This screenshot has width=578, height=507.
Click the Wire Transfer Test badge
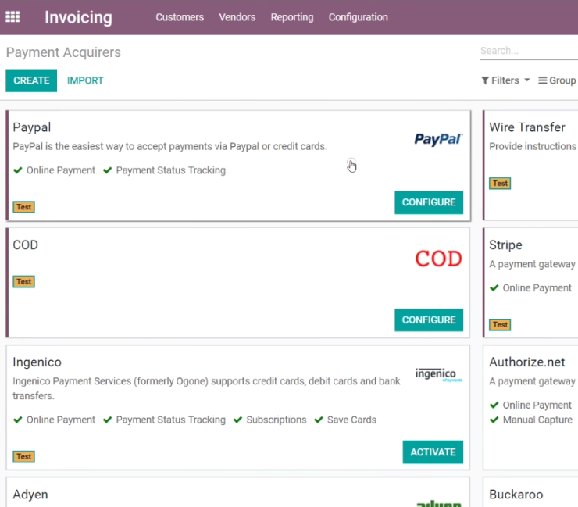[500, 184]
